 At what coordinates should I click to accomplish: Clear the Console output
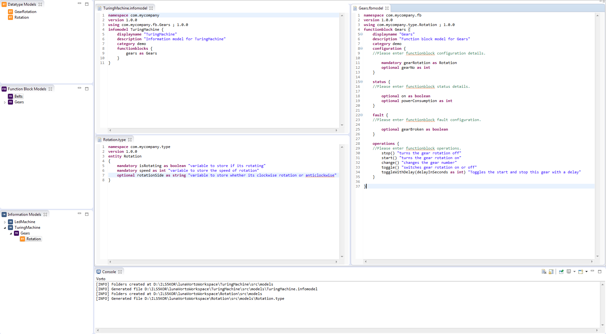(544, 272)
